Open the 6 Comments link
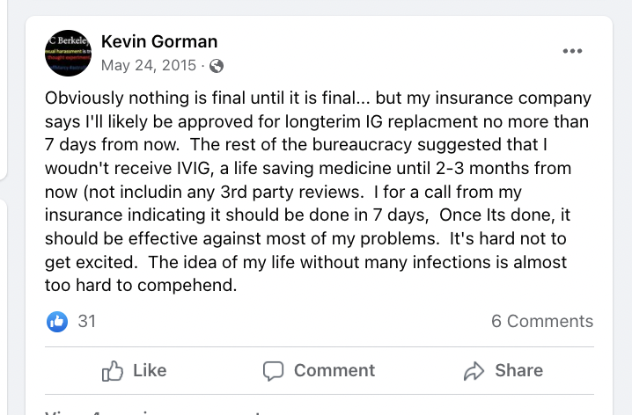 [x=542, y=321]
